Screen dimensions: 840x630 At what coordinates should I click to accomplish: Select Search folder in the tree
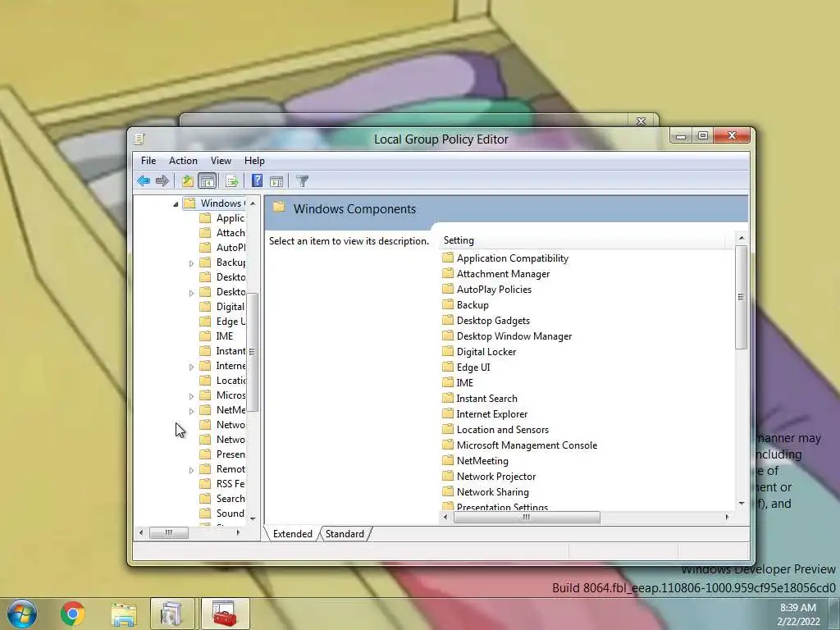[222, 498]
